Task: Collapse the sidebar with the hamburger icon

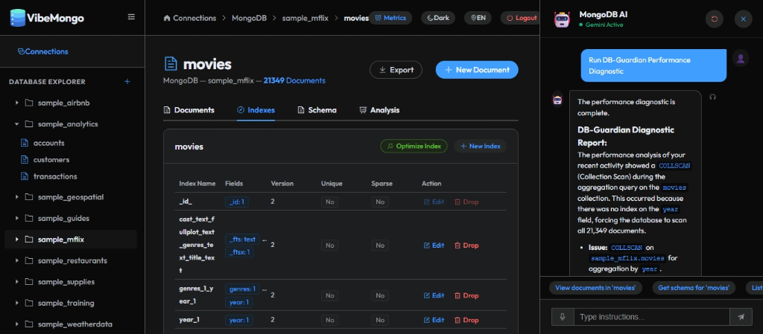Action: point(131,17)
